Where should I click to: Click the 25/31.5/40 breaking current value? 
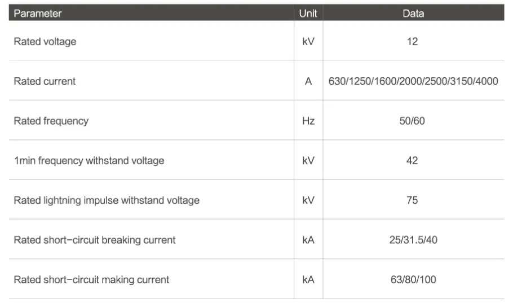tap(413, 240)
